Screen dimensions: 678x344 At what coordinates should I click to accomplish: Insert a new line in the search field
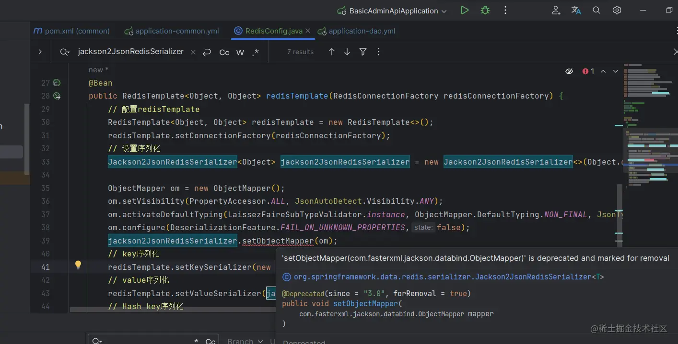[x=207, y=52]
